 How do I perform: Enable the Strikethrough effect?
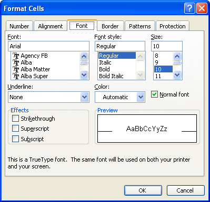point(15,119)
